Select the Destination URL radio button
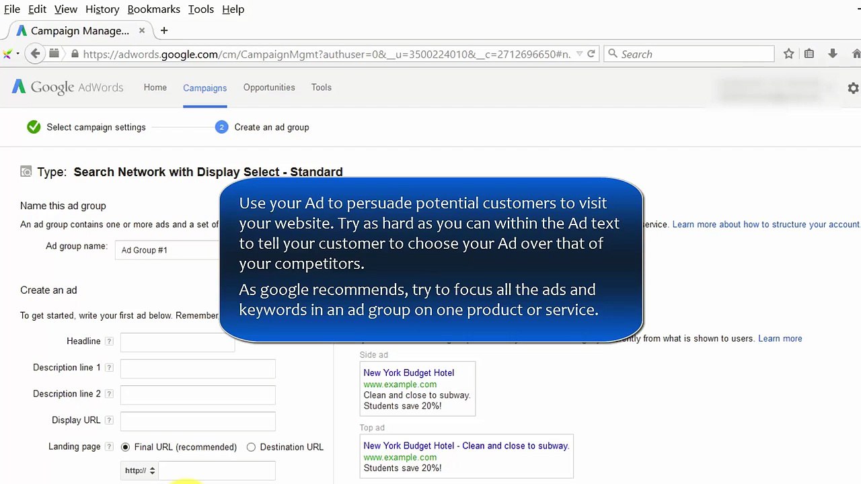The height and width of the screenshot is (484, 861). pos(251,447)
